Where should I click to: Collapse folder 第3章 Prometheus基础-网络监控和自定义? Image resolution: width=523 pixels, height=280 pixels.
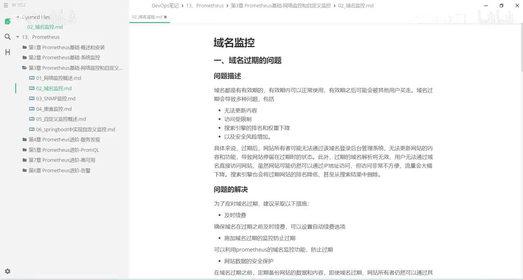[76, 68]
